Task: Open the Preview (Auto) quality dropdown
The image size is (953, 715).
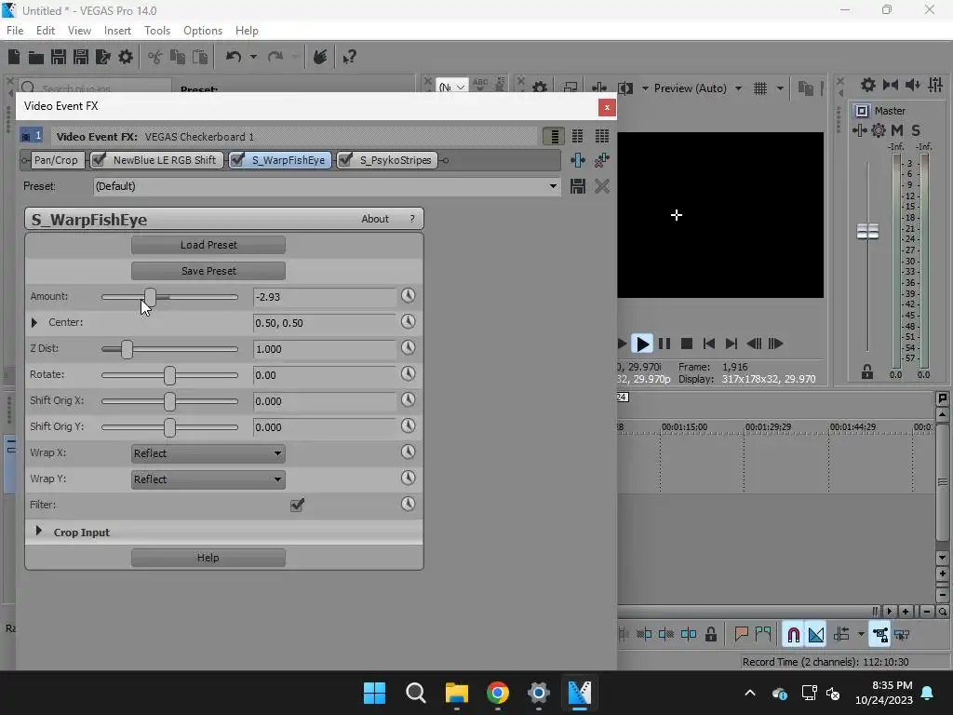Action: coord(738,88)
